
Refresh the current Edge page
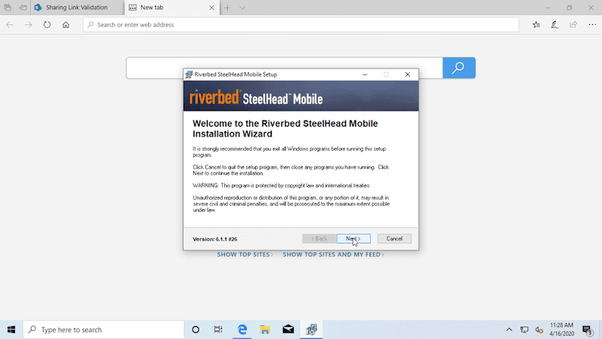click(x=47, y=25)
